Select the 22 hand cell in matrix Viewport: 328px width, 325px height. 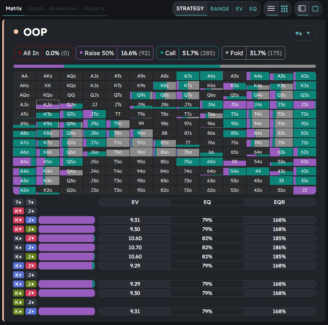click(305, 190)
